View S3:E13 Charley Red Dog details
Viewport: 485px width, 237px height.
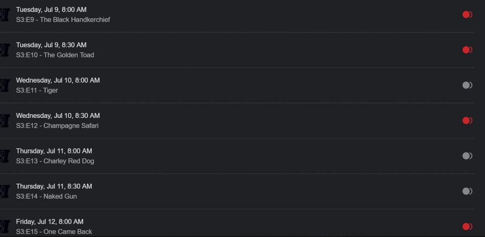pos(55,161)
